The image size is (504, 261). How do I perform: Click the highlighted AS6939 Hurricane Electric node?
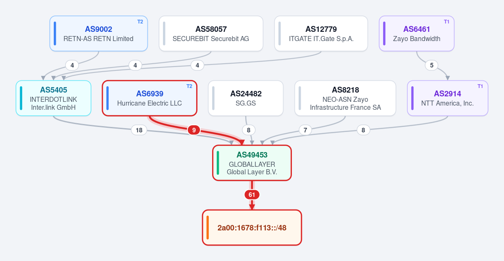(x=150, y=98)
